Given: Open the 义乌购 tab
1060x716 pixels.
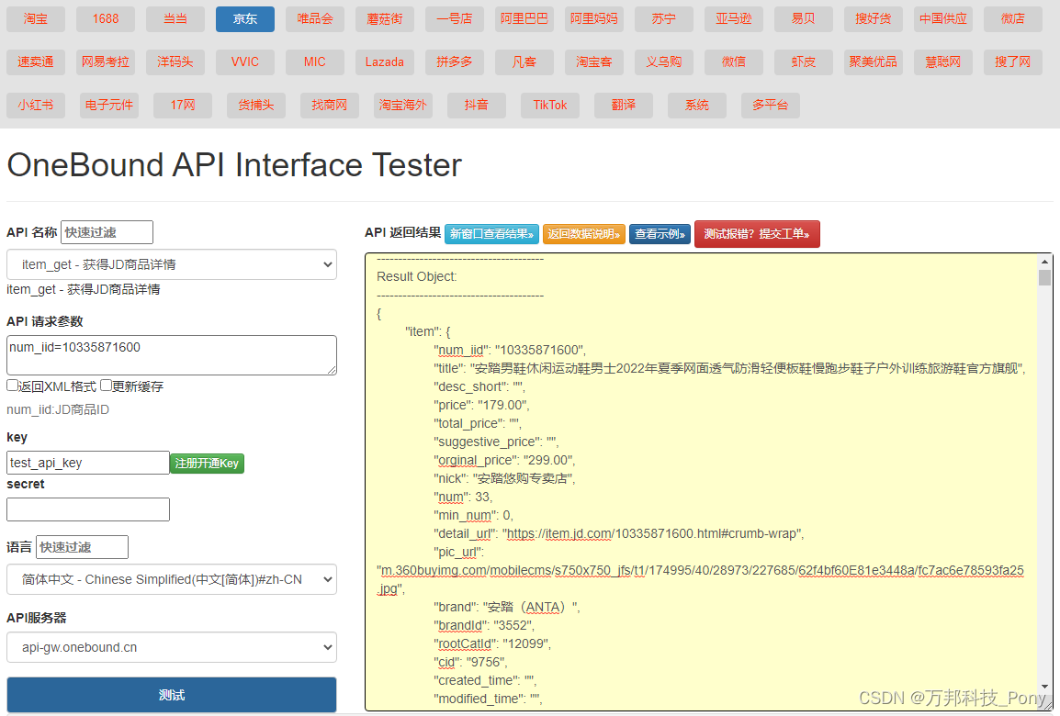Looking at the screenshot, I should [664, 62].
